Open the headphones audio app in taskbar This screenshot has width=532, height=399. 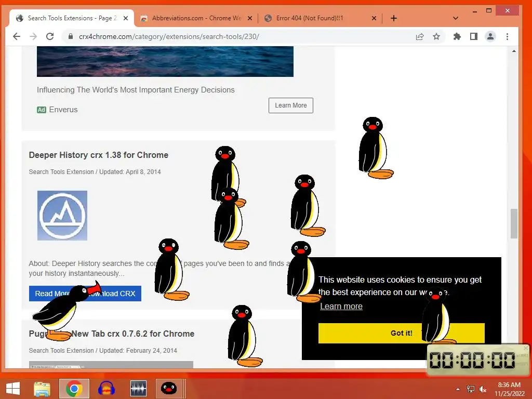click(x=106, y=389)
